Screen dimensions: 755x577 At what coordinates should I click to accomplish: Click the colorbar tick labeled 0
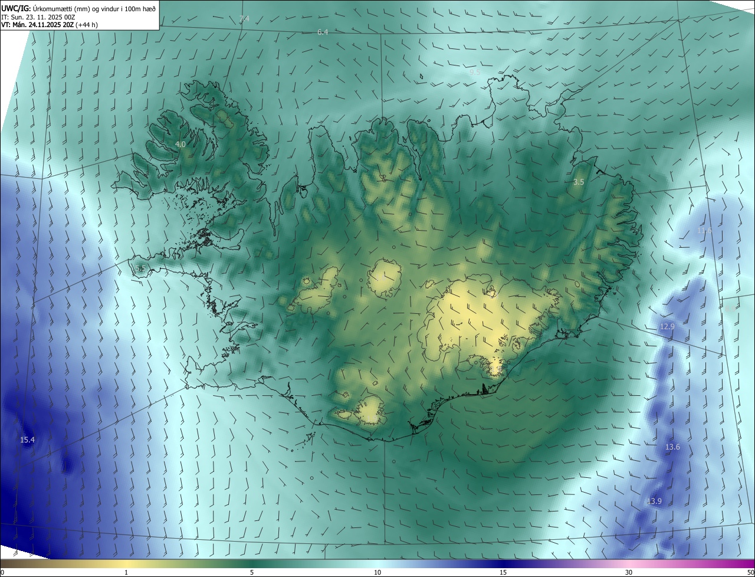[x=2, y=572]
